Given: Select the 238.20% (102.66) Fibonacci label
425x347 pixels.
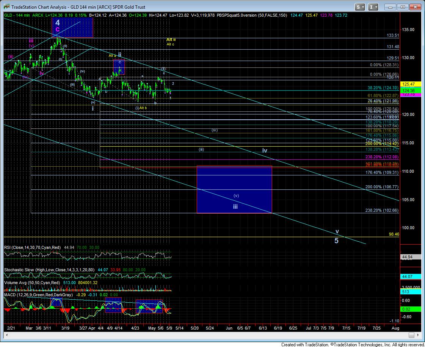Looking at the screenshot, I should point(382,210).
